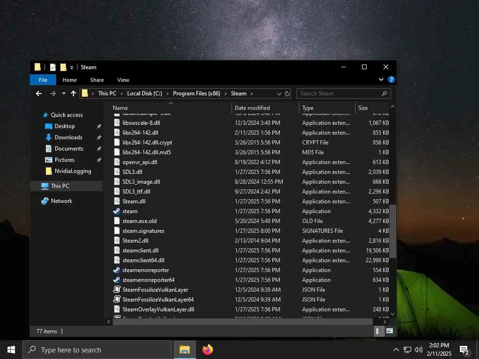Click the Steam.dll file icon
Screen dimensions: 479x359
[x=116, y=201]
